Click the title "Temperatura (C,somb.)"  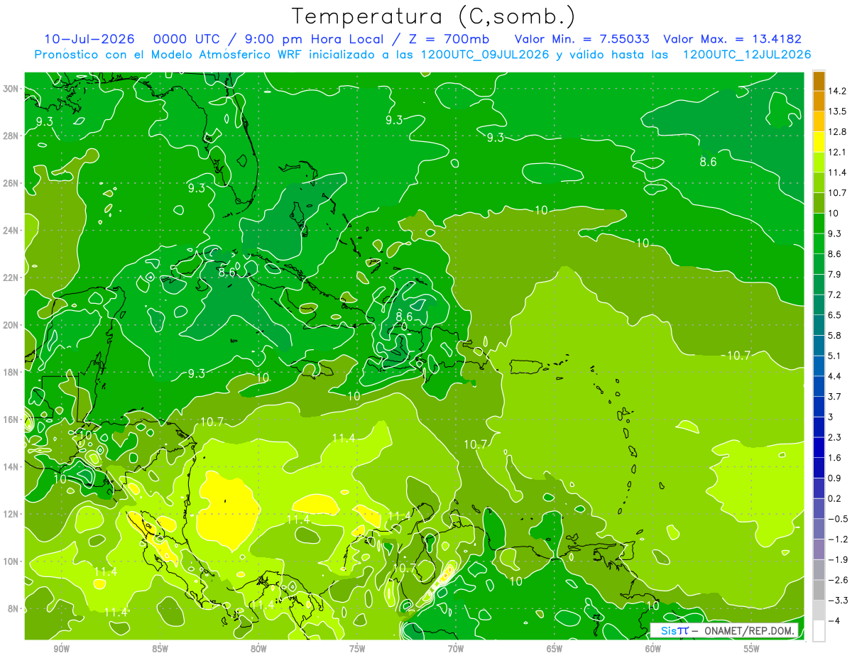pos(433,16)
